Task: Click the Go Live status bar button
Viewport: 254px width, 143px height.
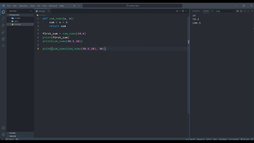Action: (245, 139)
